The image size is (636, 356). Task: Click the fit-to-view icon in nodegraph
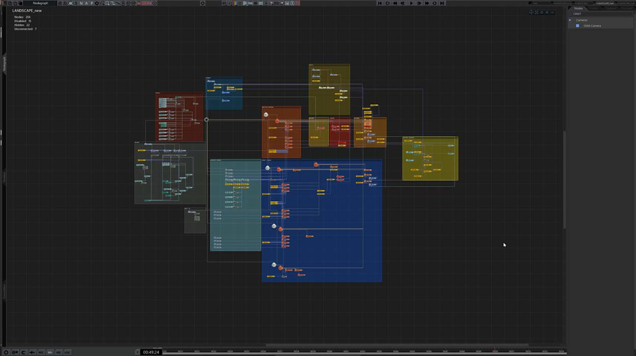coord(537,12)
